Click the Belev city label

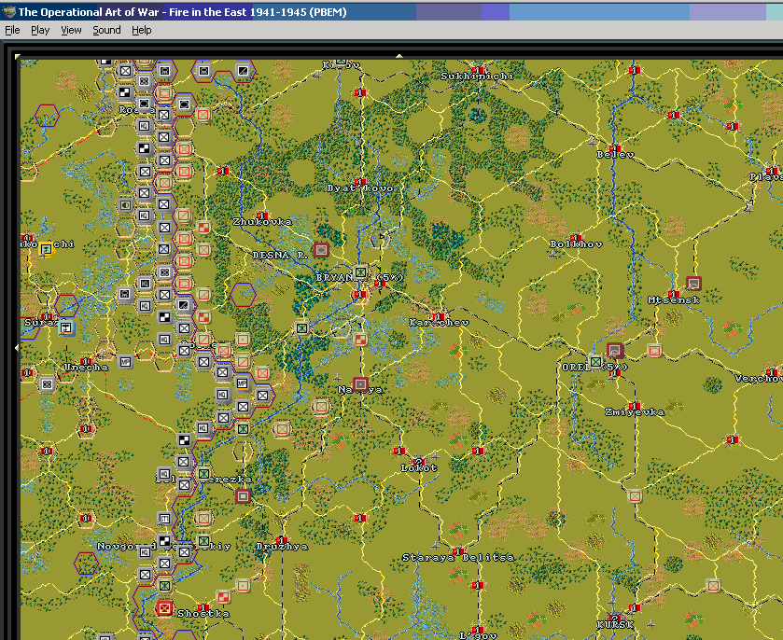click(615, 155)
